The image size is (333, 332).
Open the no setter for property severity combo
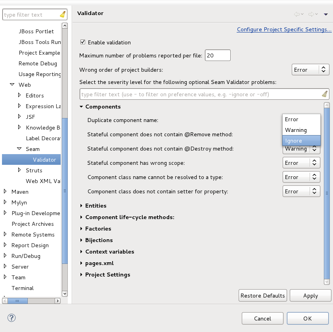301,191
